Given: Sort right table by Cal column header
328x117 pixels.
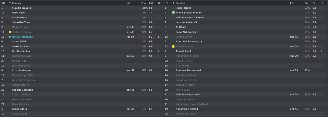Looking at the screenshot, I should pyautogui.click(x=315, y=3).
